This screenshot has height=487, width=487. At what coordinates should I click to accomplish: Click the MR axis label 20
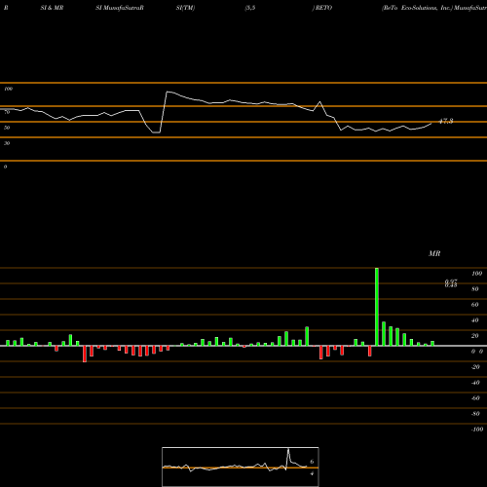(x=475, y=336)
